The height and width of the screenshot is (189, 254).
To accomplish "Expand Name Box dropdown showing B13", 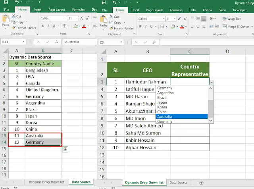I will point(23,42).
